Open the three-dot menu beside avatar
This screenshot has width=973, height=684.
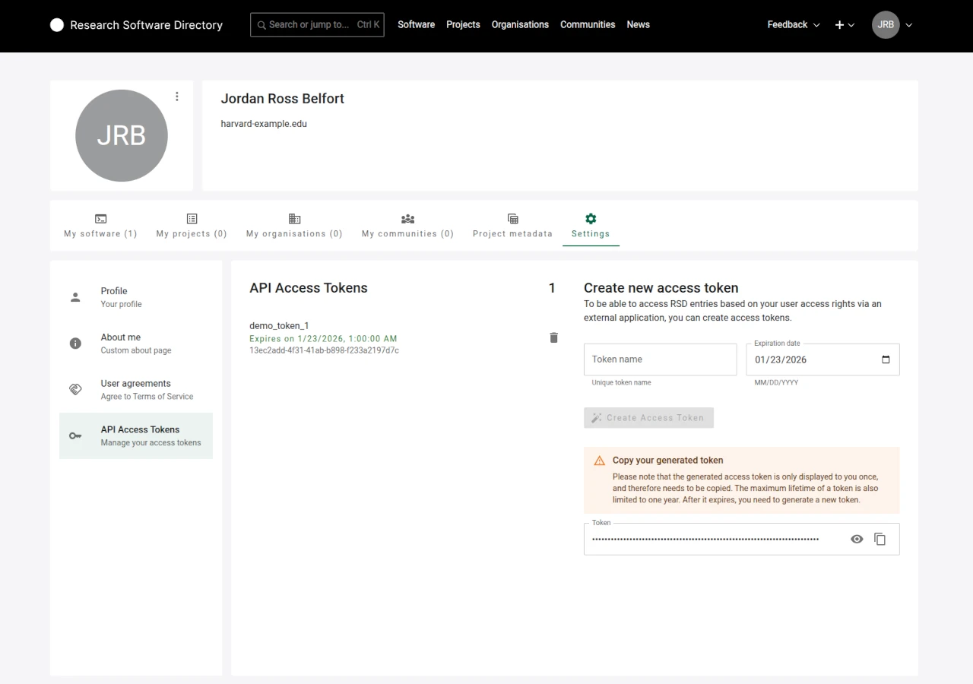click(x=177, y=97)
